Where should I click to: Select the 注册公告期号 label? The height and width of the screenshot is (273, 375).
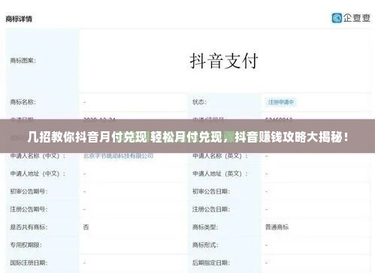tap(29, 209)
